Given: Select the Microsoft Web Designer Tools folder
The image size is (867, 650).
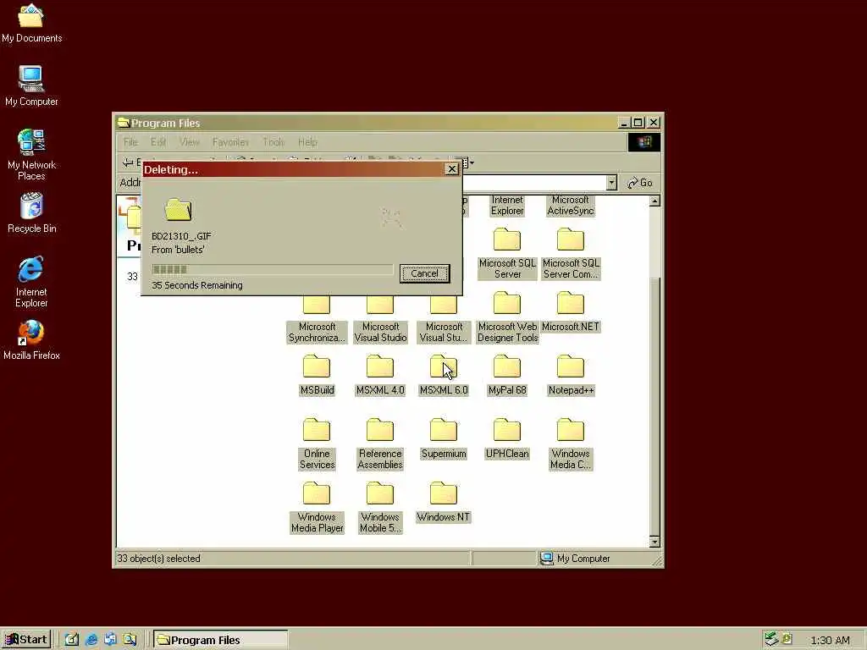Looking at the screenshot, I should tap(507, 318).
